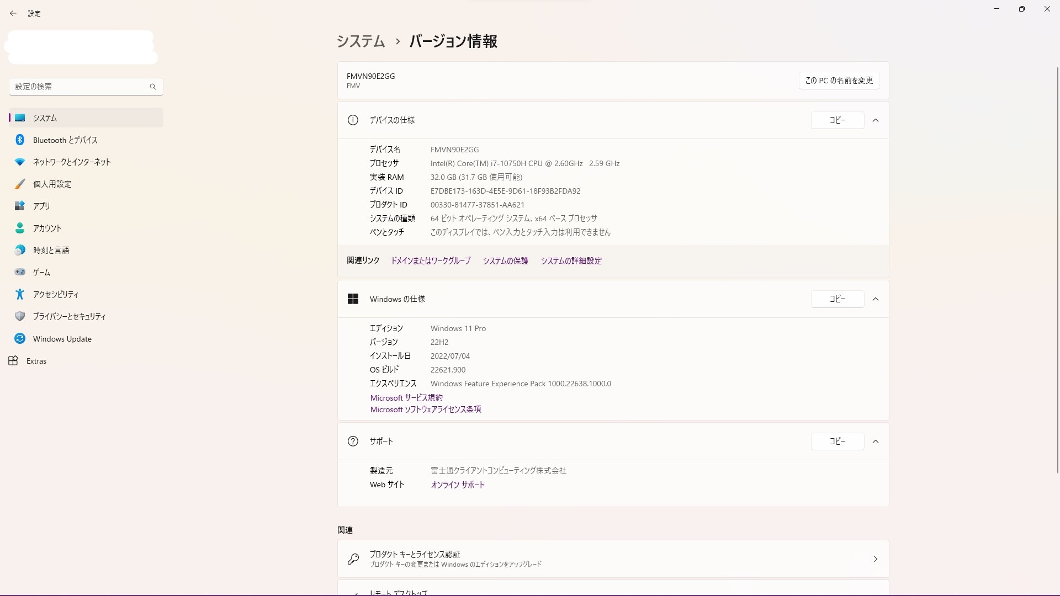
Task: Open Extras category
Action: (x=86, y=361)
